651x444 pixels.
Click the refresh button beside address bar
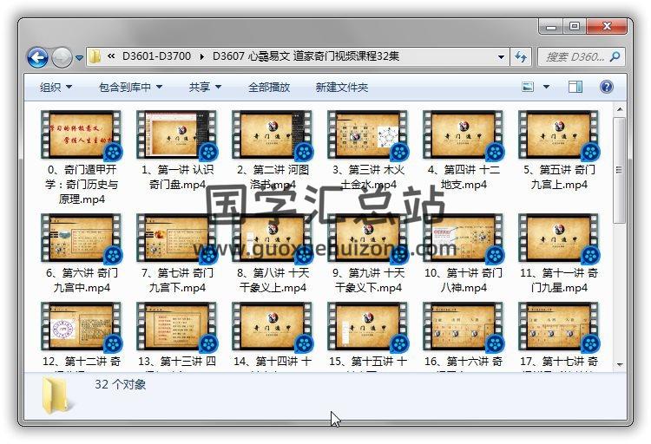pos(522,57)
